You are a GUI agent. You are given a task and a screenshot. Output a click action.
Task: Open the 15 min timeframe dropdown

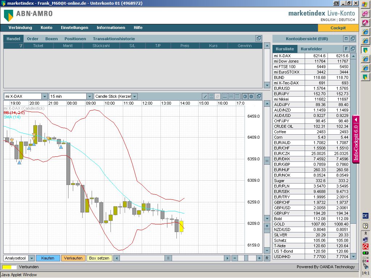tap(89, 96)
